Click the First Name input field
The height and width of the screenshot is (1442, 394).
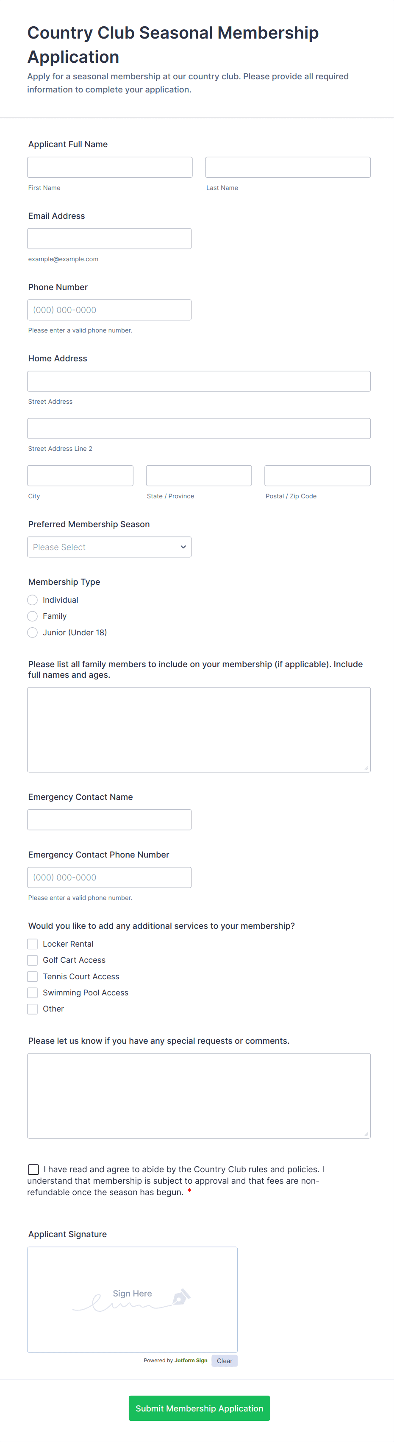110,167
